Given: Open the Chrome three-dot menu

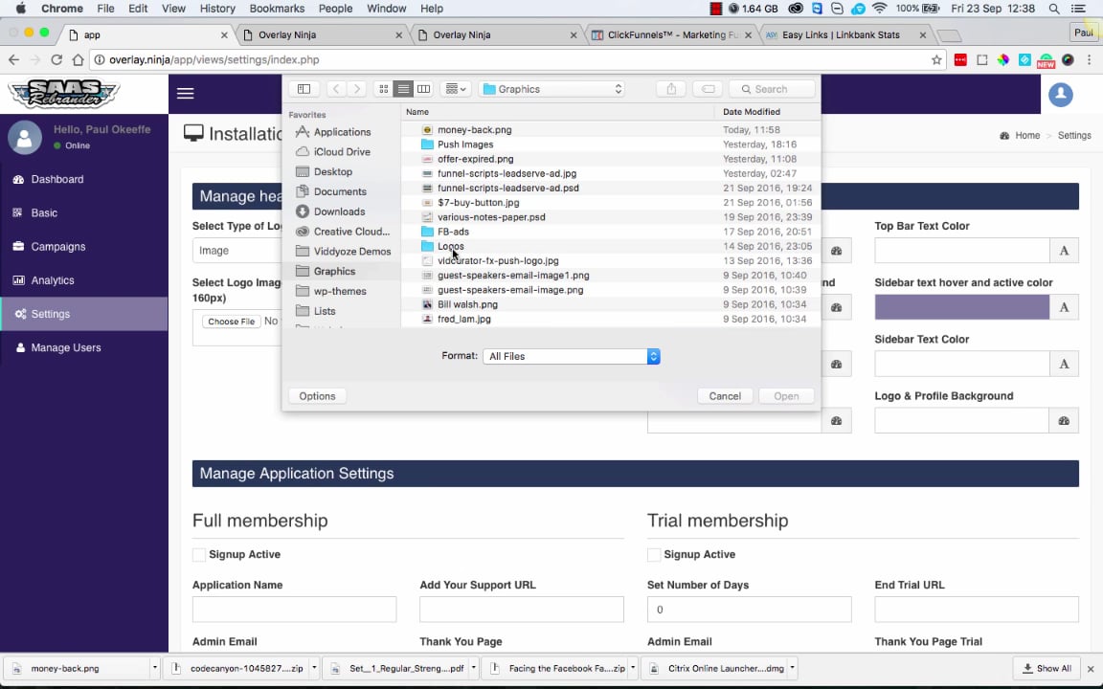Looking at the screenshot, I should coord(1089,60).
